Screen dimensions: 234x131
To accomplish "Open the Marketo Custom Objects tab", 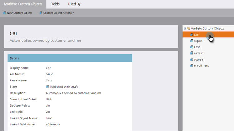I will tap(23, 4).
